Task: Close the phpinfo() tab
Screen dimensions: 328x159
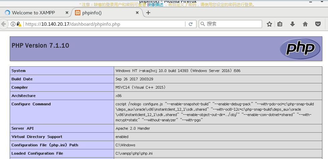Action: [x=137, y=13]
